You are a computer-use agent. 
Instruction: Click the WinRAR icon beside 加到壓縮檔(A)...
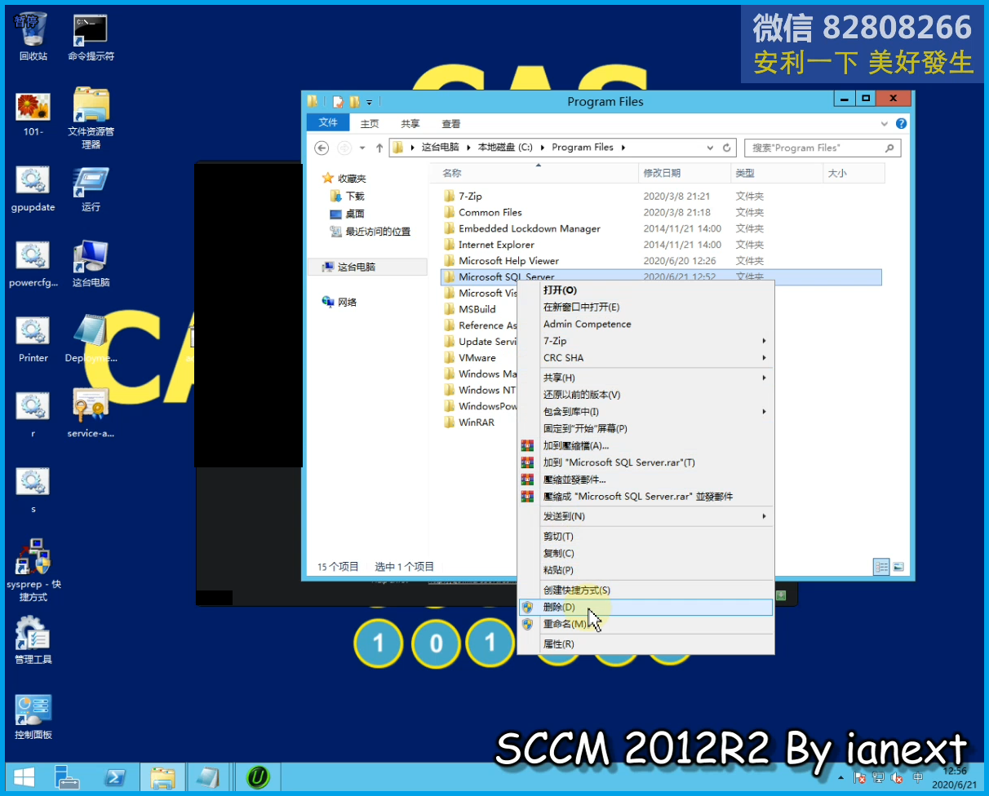[x=527, y=445]
